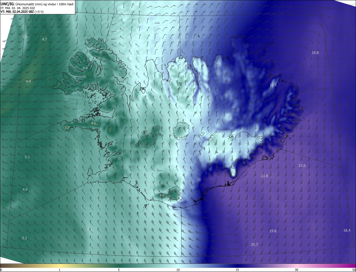Click the colorbar tick label '10'
Image resolution: width=356 pixels, height=272 pixels.
178,270
